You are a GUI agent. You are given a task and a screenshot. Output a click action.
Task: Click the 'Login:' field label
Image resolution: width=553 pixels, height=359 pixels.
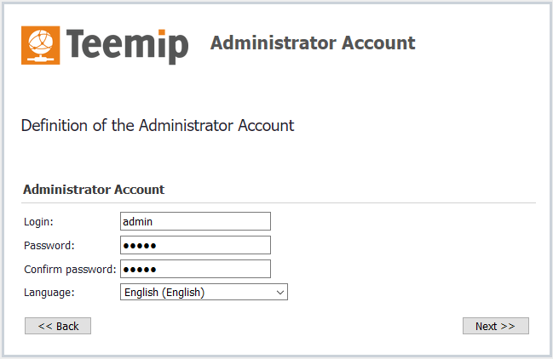[38, 222]
